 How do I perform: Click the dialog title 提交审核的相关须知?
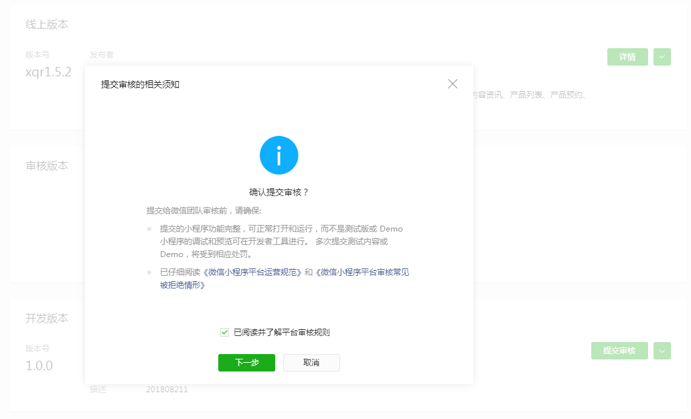[140, 84]
